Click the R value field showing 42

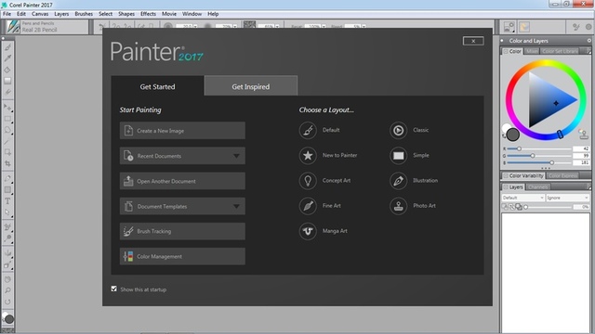click(581, 148)
